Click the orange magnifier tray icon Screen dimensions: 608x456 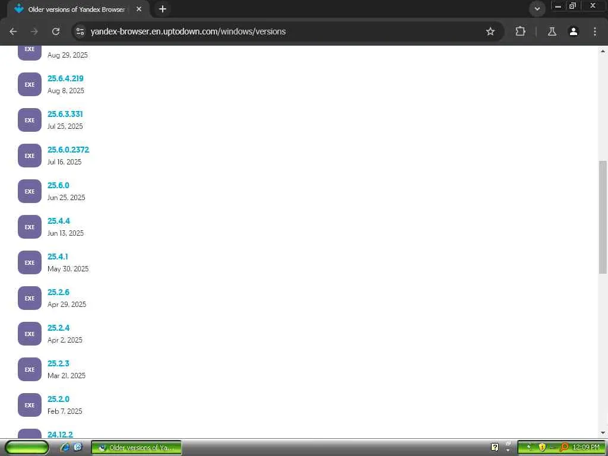pos(564,448)
